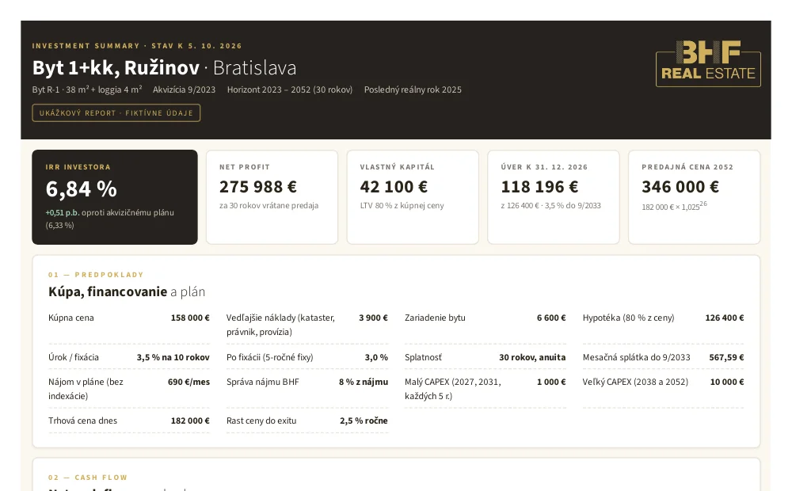Click the label 'Veľký CAPEX (2038 a 2052)'

coord(635,382)
